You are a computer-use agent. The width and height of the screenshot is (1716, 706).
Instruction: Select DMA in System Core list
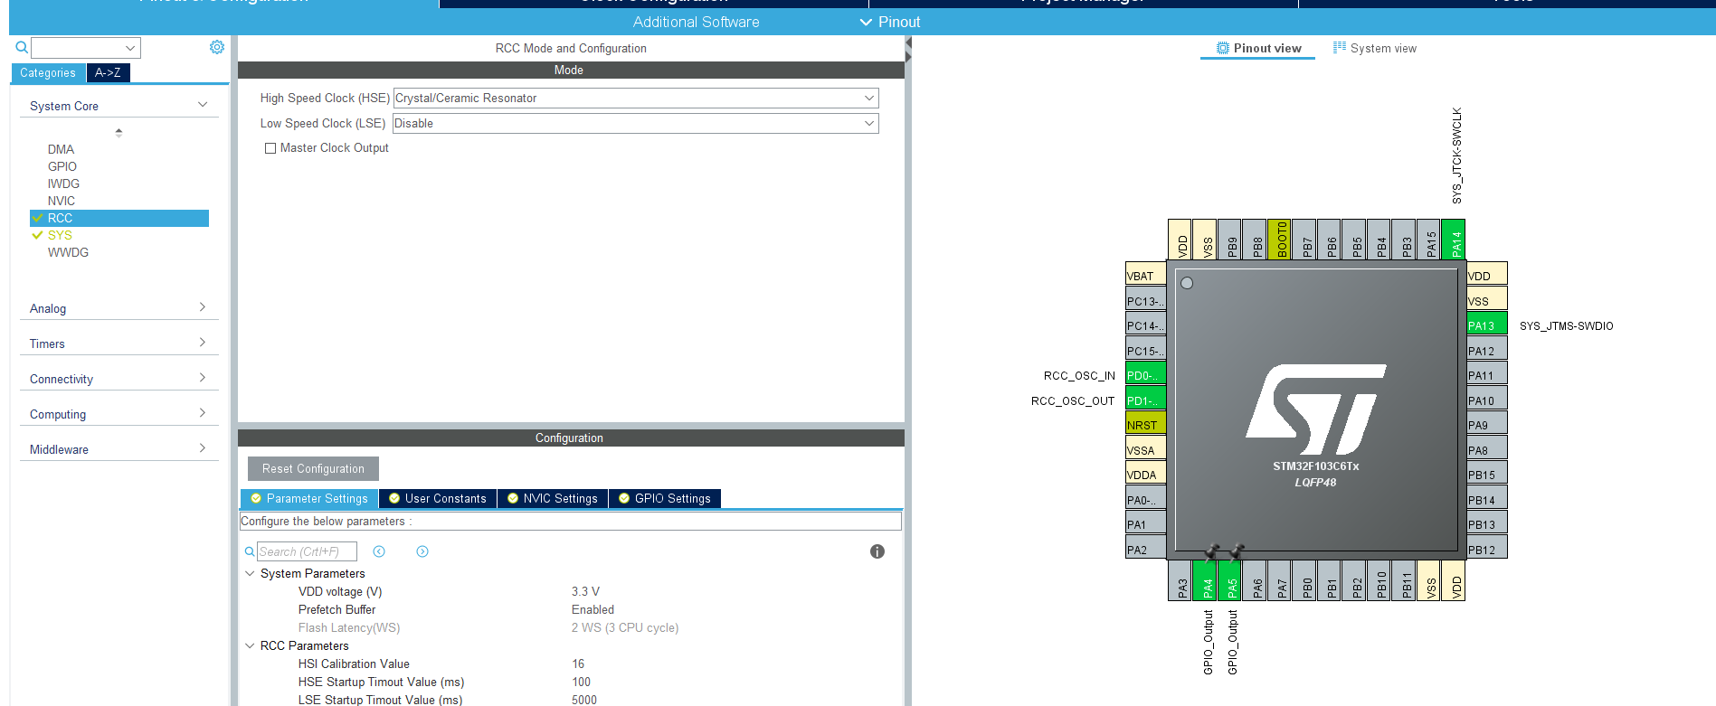[x=61, y=149]
